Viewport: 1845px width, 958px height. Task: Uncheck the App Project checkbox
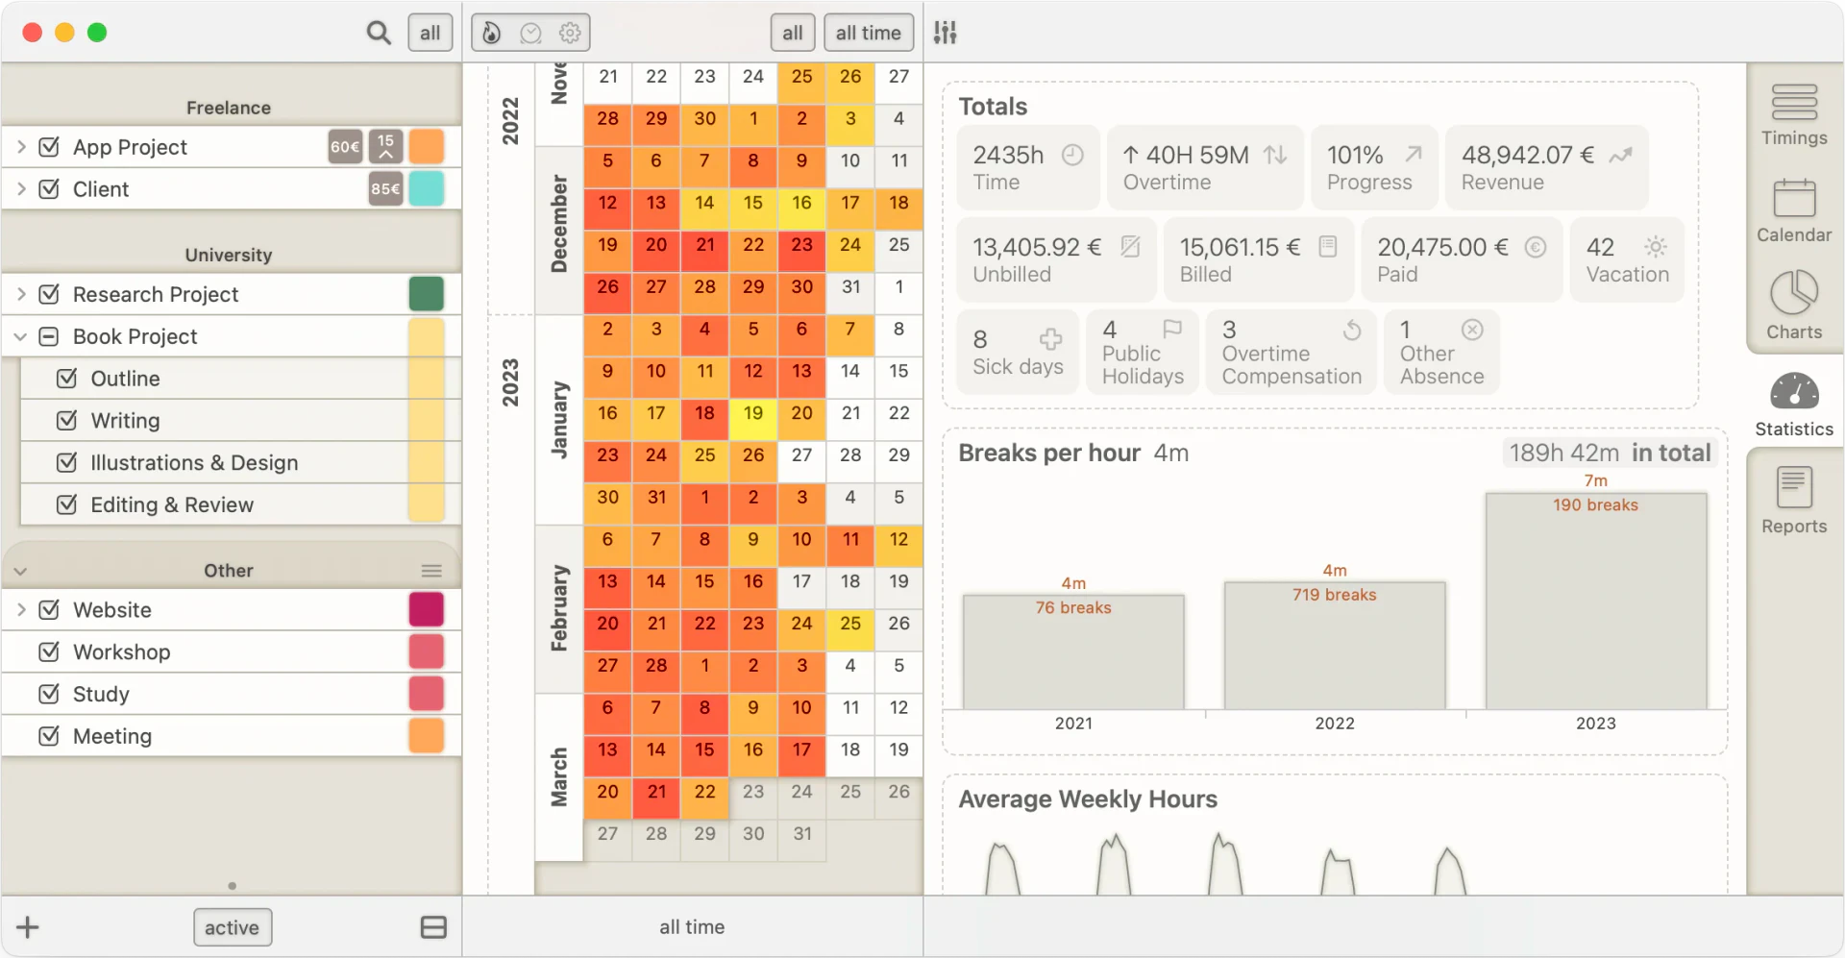(x=49, y=147)
